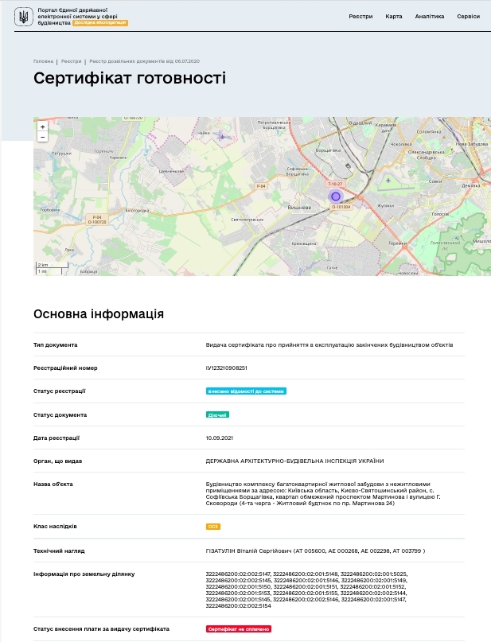The width and height of the screenshot is (491, 642).
Task: Open the Реєстри menu
Action: (x=360, y=17)
